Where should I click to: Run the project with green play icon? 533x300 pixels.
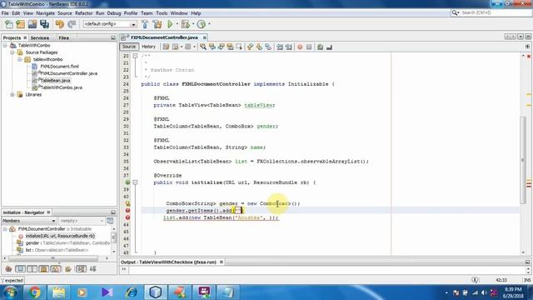coord(170,24)
